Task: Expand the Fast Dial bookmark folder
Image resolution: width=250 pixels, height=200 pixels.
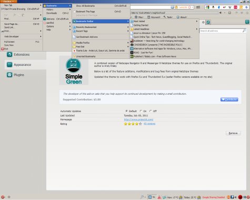Action: point(101,47)
